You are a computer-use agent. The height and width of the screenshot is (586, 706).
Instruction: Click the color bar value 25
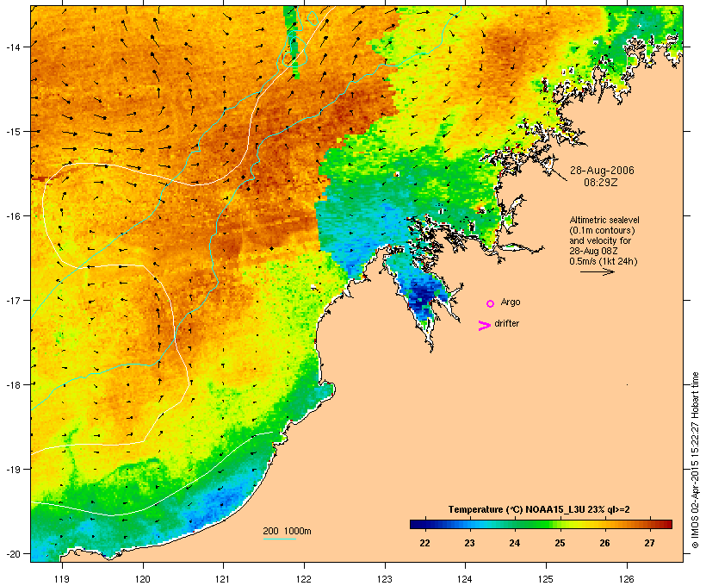pyautogui.click(x=560, y=543)
